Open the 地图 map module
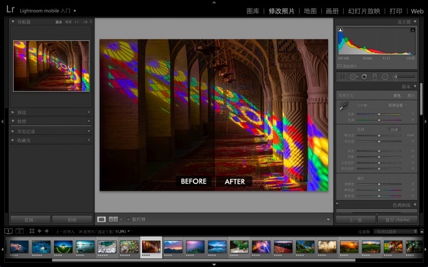The height and width of the screenshot is (267, 428). pos(310,11)
